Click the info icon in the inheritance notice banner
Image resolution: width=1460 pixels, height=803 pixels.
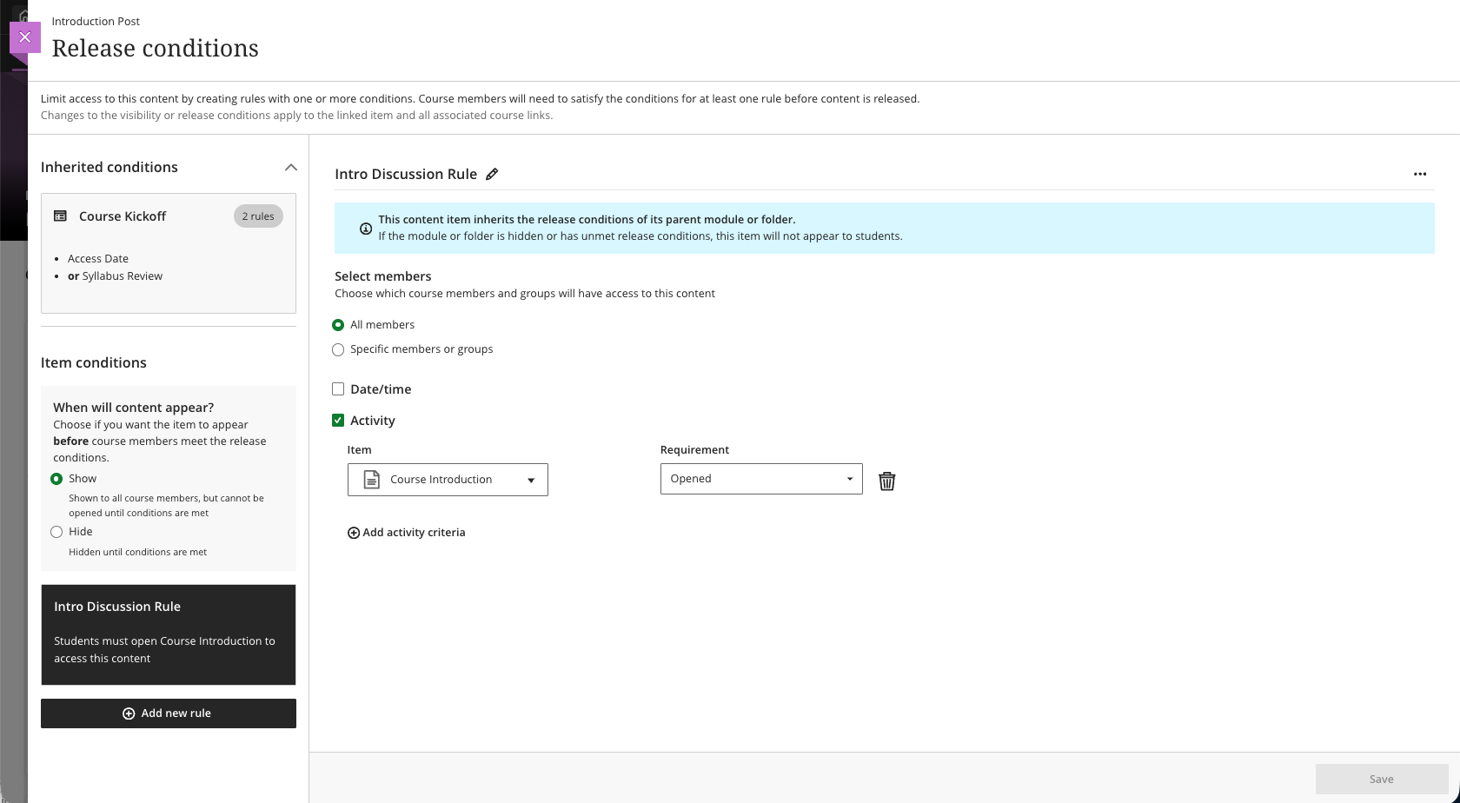[x=366, y=228]
